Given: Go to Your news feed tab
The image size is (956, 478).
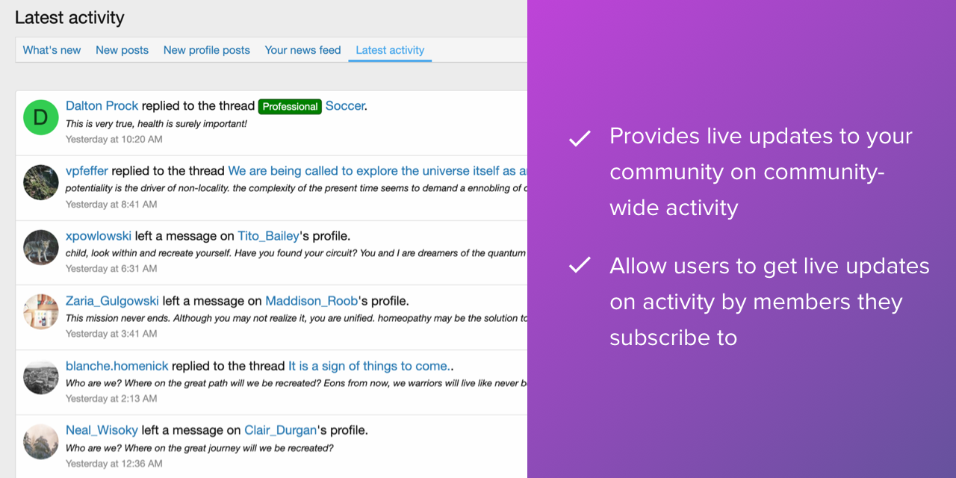Looking at the screenshot, I should [x=302, y=50].
